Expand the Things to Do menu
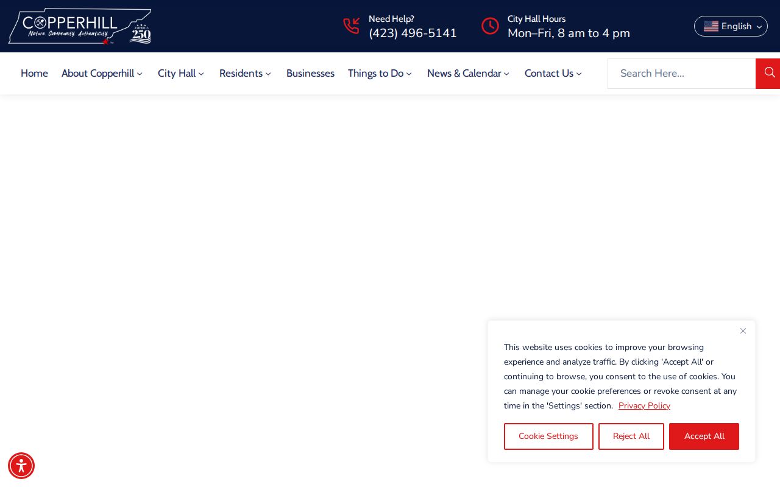 pos(380,74)
